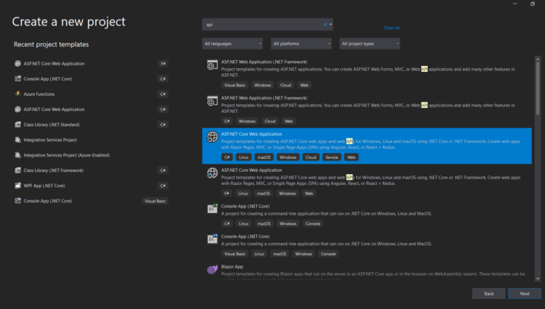Image resolution: width=545 pixels, height=309 pixels.
Task: Click the Back button
Action: coord(489,293)
